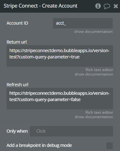
Task: Click the Stripe Connect - Create Account title
Action: 40,6
